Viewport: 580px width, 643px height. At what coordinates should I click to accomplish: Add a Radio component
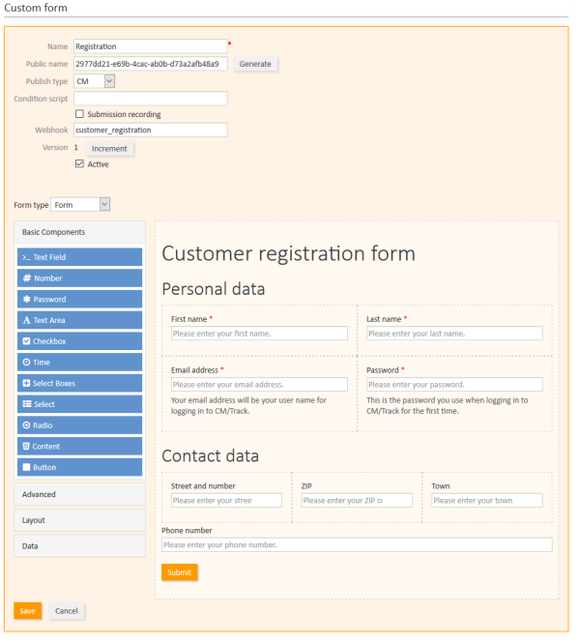pyautogui.click(x=79, y=425)
